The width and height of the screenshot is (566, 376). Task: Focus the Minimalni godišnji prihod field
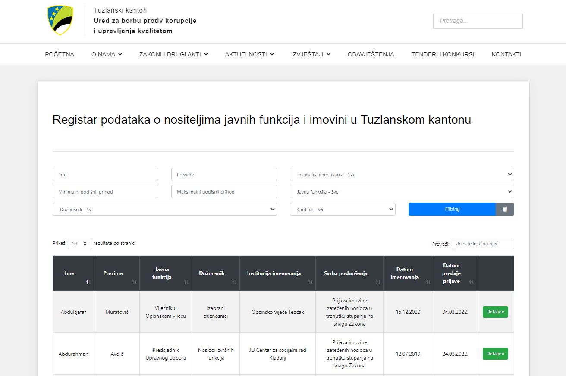point(105,192)
